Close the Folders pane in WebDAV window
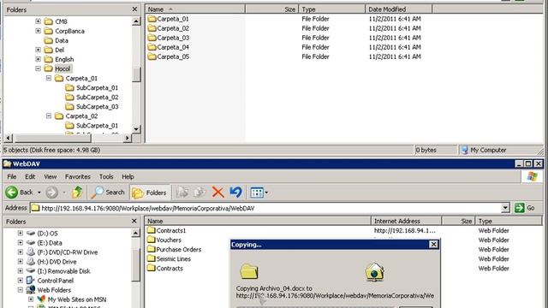Image resolution: width=548 pixels, height=308 pixels. pos(134,221)
